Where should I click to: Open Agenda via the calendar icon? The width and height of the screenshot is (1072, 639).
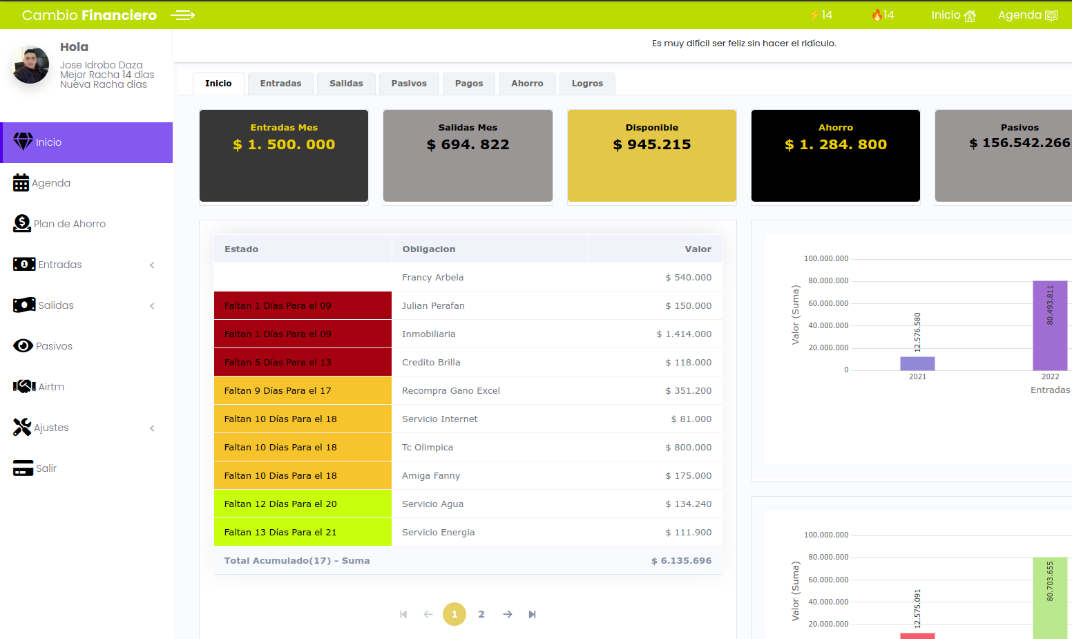pos(21,183)
